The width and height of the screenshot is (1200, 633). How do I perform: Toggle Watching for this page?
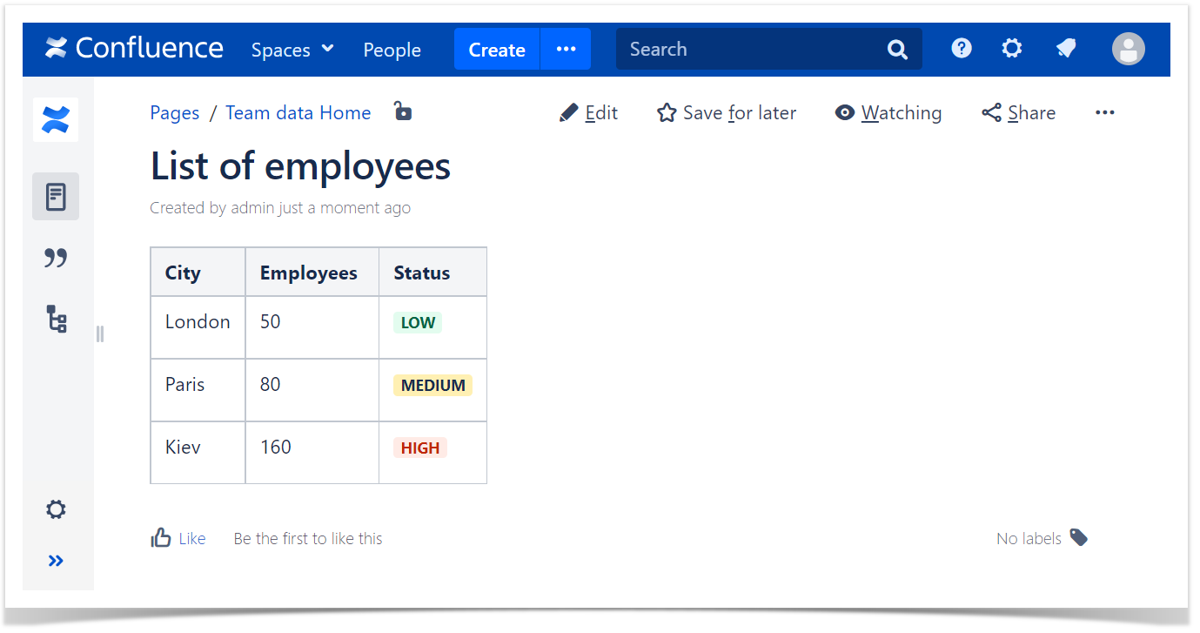(x=888, y=113)
